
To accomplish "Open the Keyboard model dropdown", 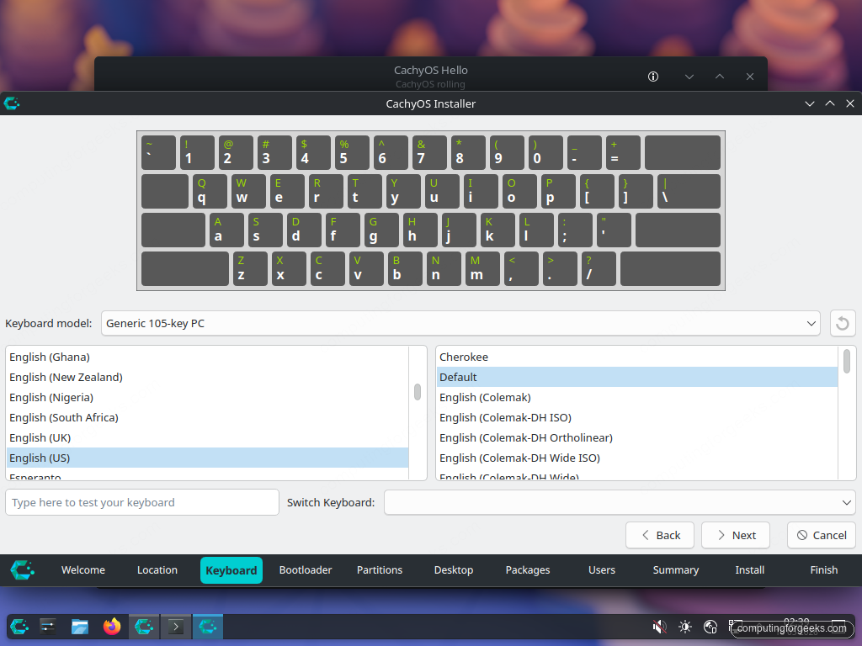I will point(460,323).
